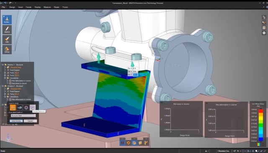Collapse the Solution 2 - Structural node
268x153 pixels.
[x=3, y=86]
